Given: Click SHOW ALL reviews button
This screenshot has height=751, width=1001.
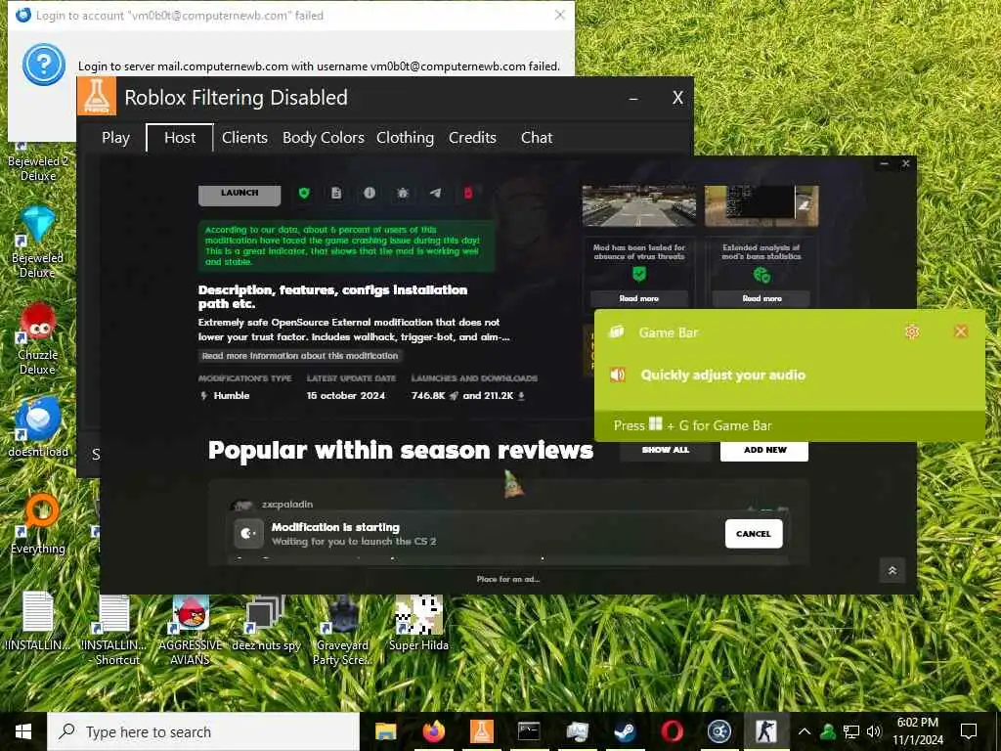Looking at the screenshot, I should 665,450.
